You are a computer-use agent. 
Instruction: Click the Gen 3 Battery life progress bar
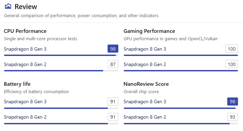[61, 108]
